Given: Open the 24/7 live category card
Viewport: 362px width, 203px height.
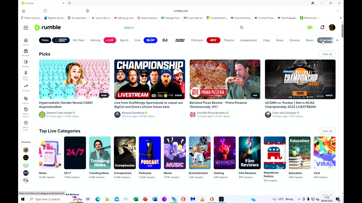Looking at the screenshot, I should (75, 153).
